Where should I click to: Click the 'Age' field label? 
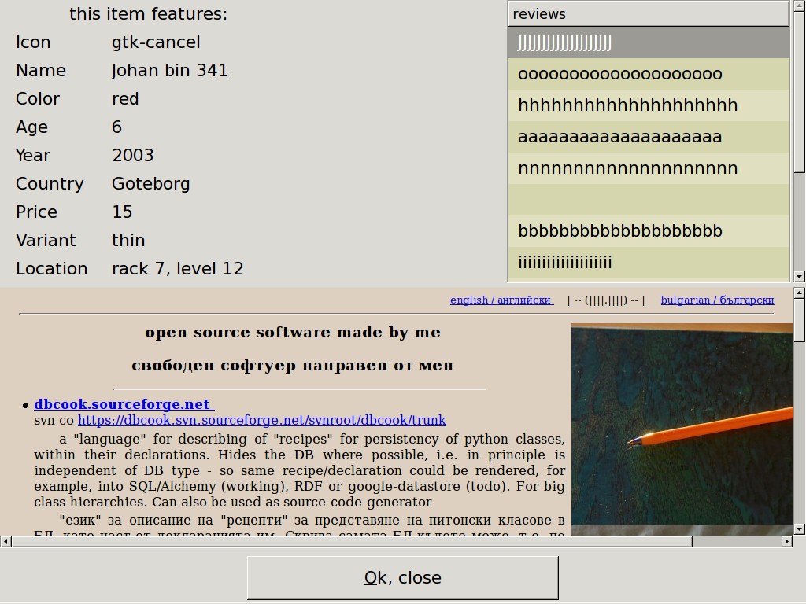coord(31,127)
